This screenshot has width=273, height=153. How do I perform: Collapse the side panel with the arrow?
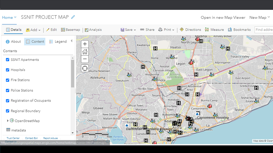pos(72,41)
